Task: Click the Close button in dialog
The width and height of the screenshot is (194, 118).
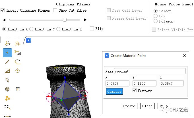Action: tap(147, 106)
